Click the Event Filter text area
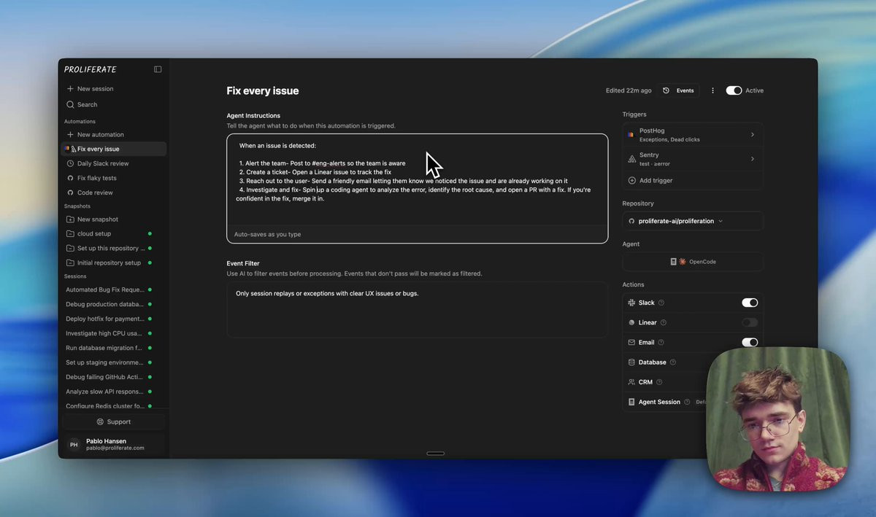 pyautogui.click(x=417, y=310)
